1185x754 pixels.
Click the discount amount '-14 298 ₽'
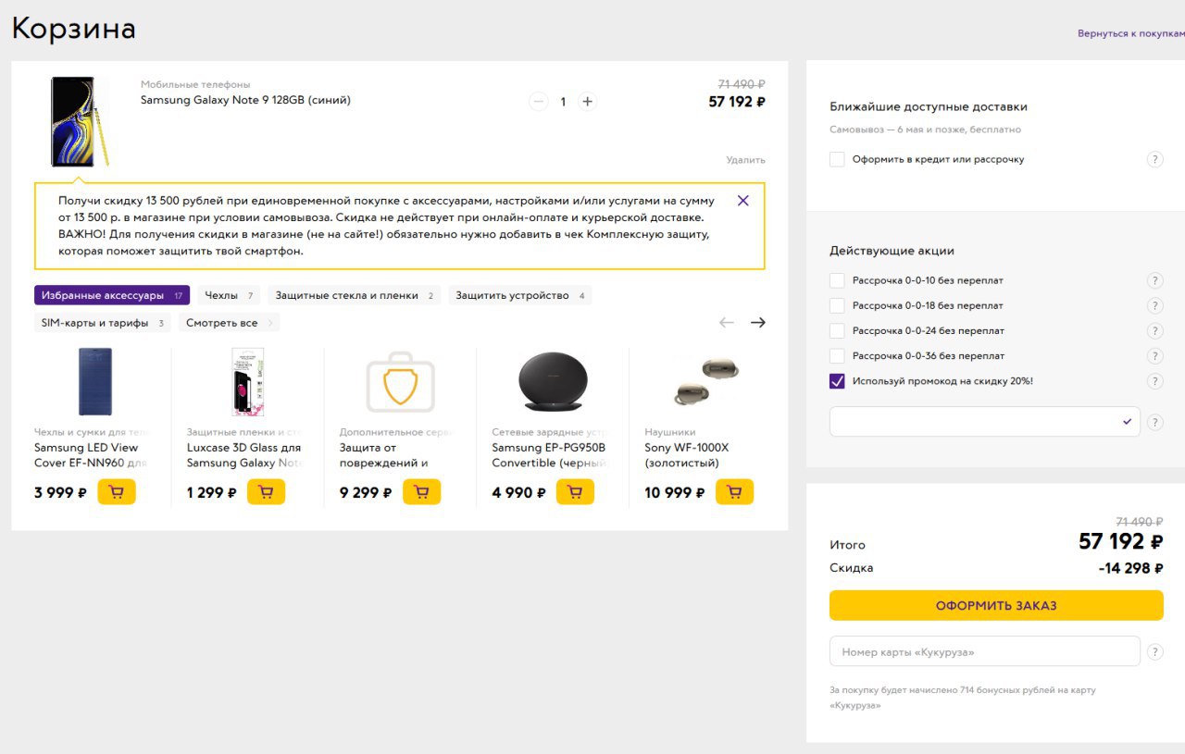tap(1130, 568)
